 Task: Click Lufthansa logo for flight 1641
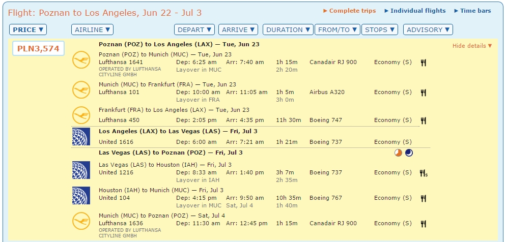[x=81, y=59]
